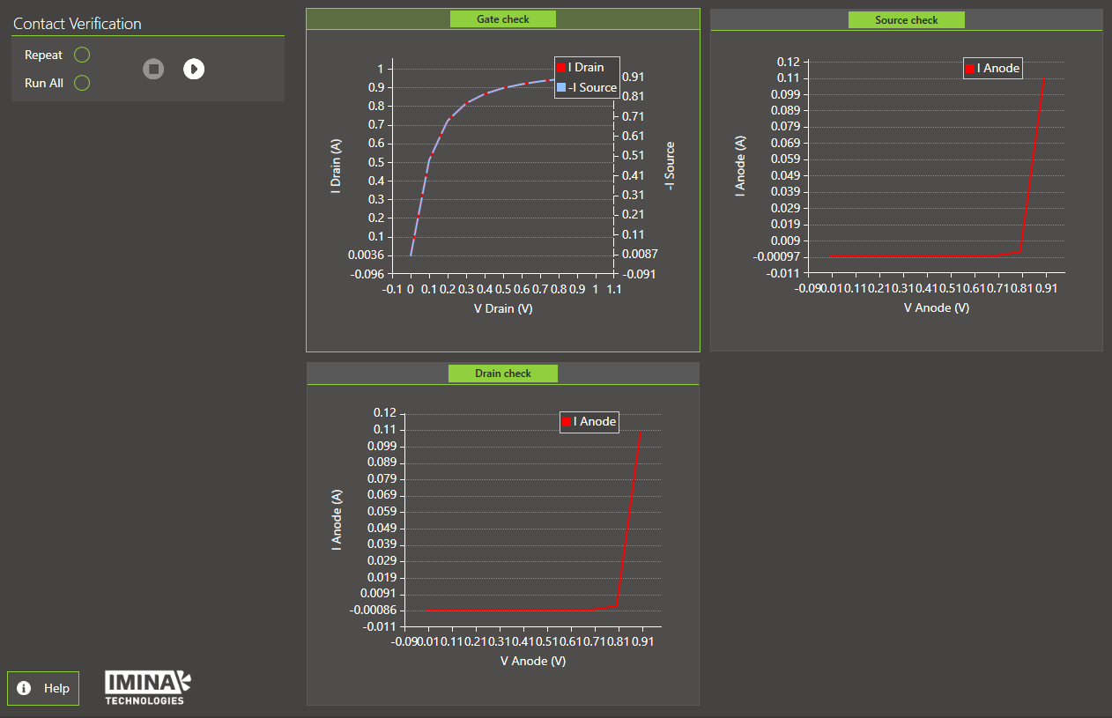
Task: Click the stop measurement button
Action: (153, 69)
